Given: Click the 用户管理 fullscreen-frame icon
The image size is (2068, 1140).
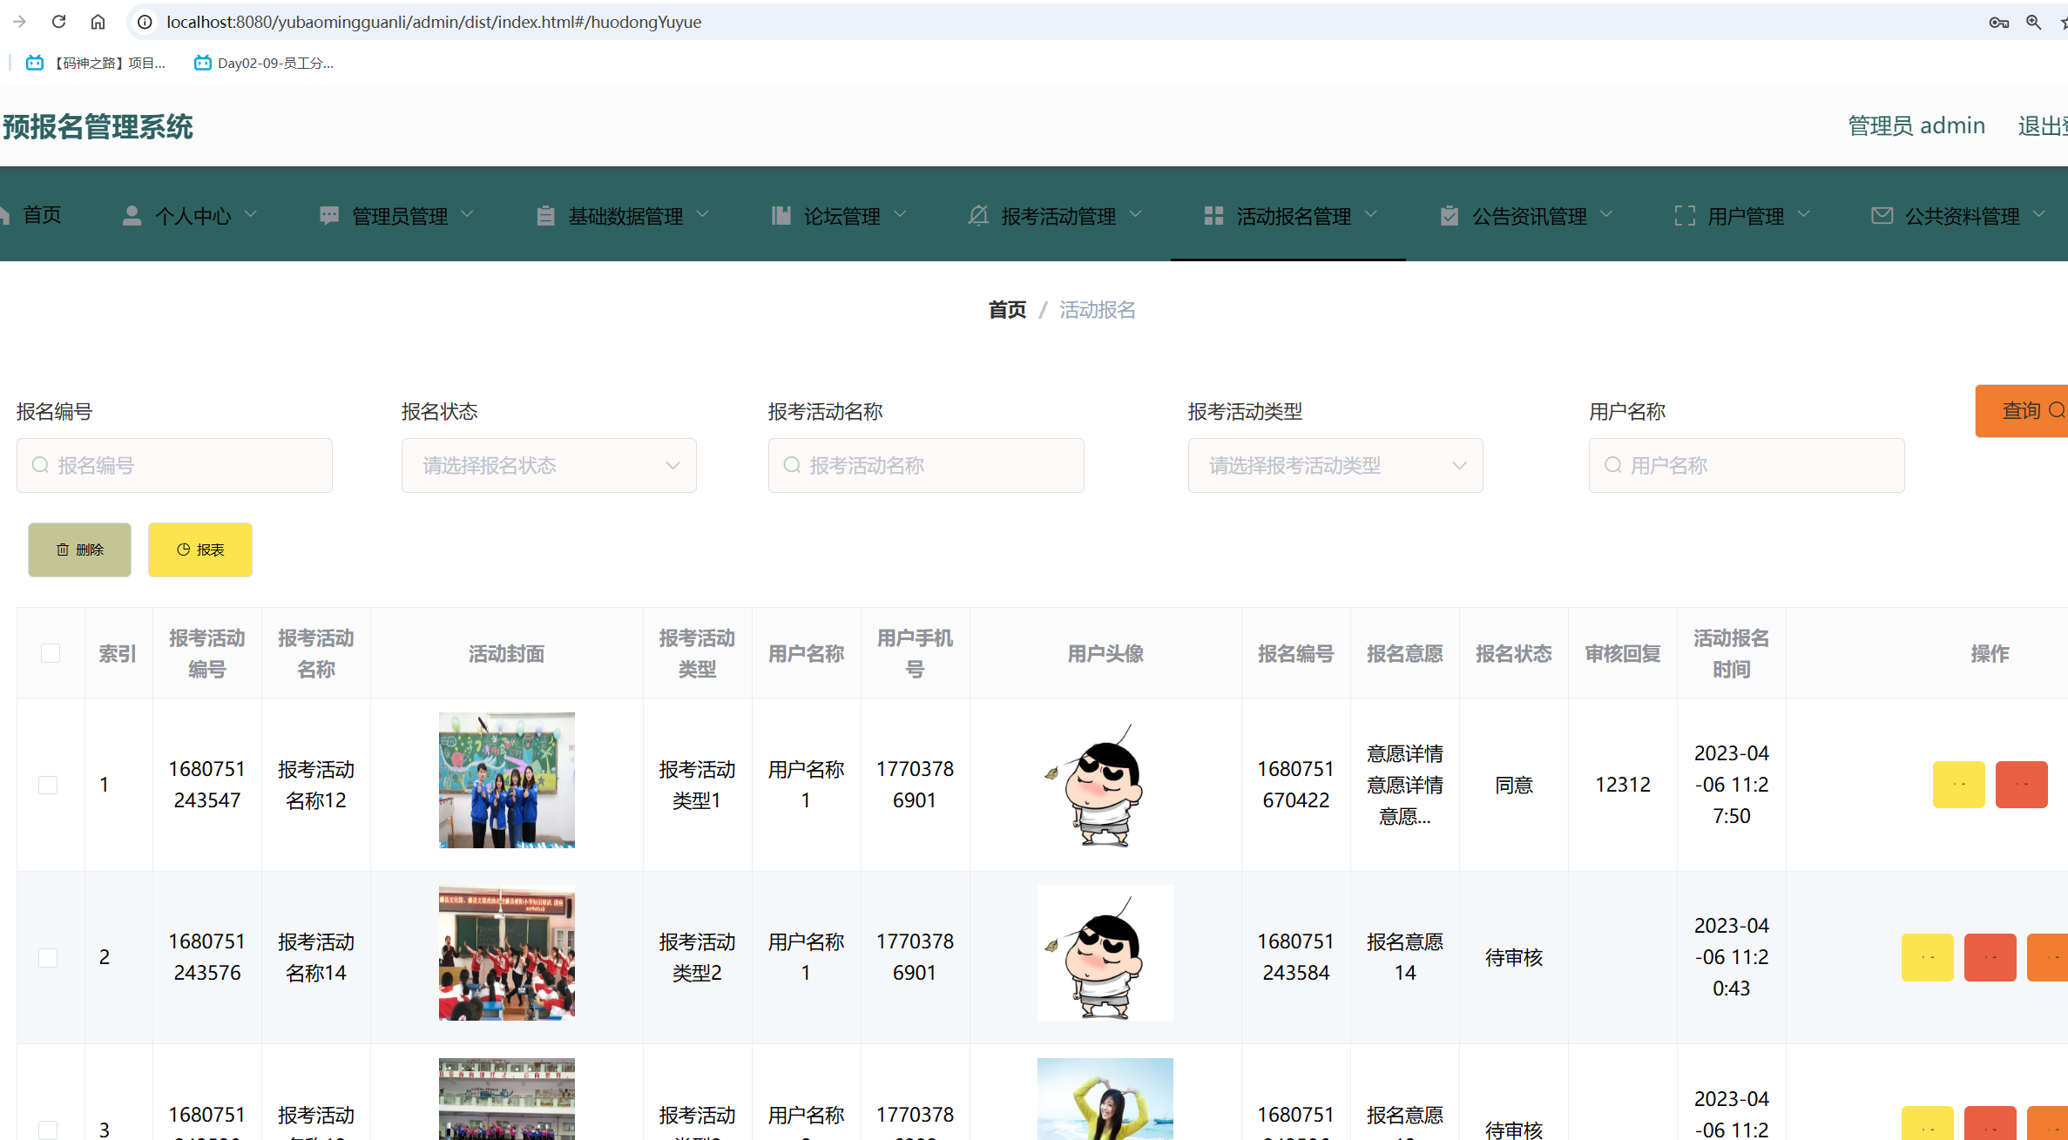Looking at the screenshot, I should point(1685,215).
